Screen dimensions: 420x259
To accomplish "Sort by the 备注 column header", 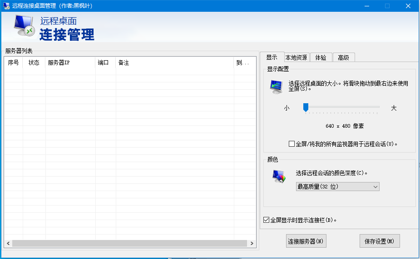I will point(175,62).
